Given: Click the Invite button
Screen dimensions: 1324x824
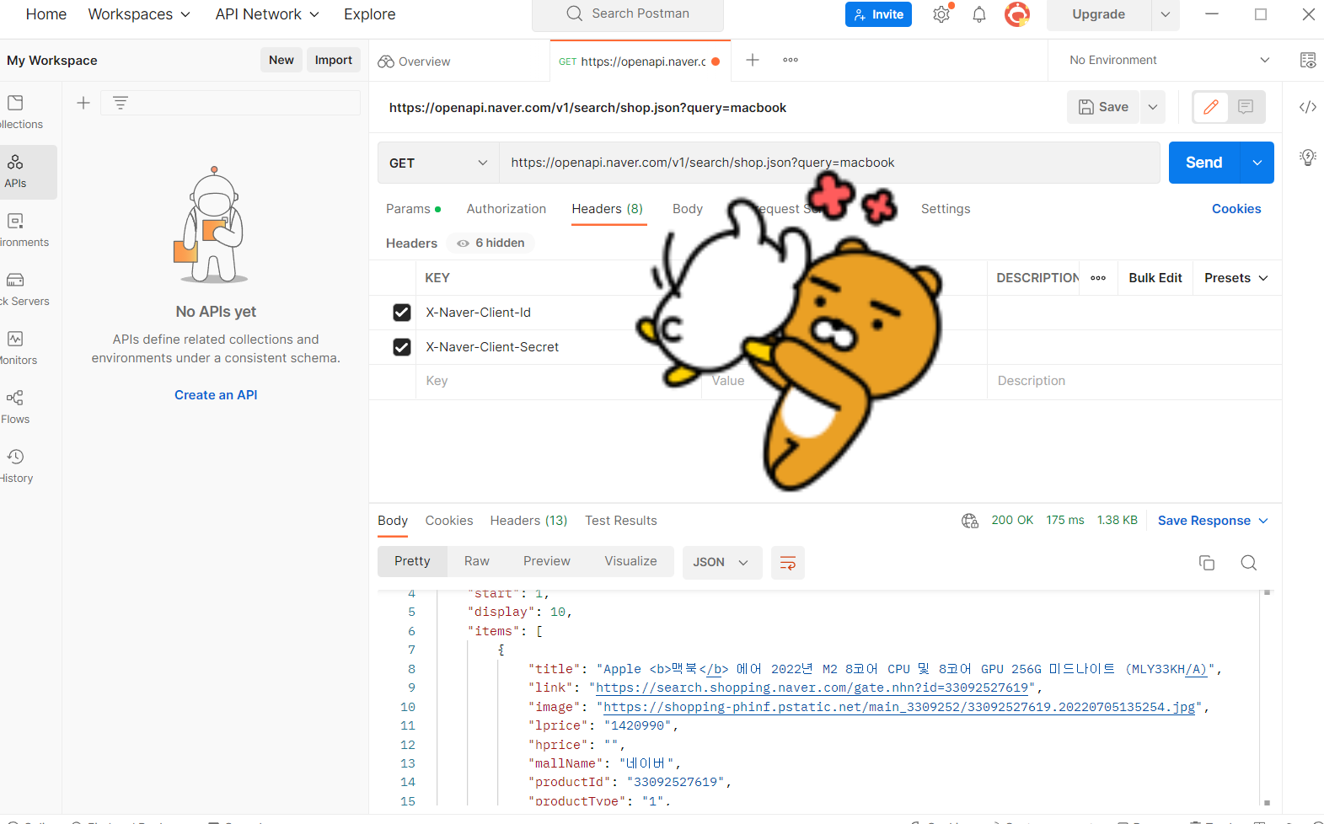Looking at the screenshot, I should (878, 14).
